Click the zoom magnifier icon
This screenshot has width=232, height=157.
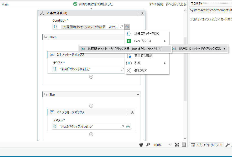tap(148, 145)
